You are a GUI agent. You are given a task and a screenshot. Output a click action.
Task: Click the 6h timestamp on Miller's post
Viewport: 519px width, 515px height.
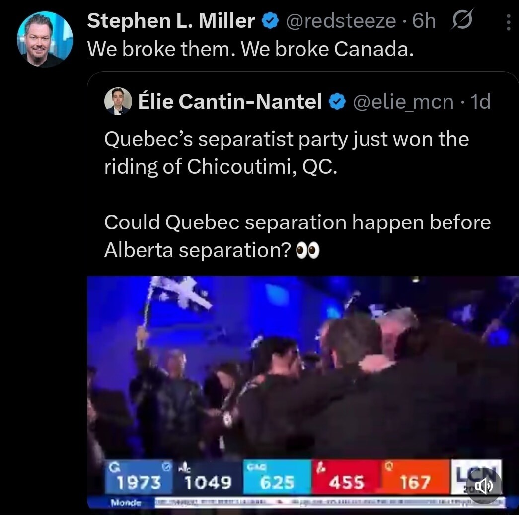click(425, 21)
